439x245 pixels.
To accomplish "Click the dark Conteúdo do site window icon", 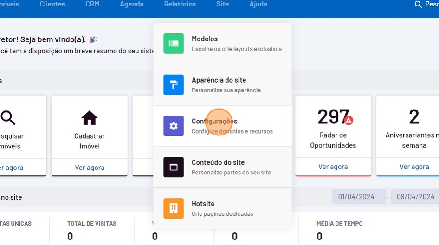I will click(174, 167).
